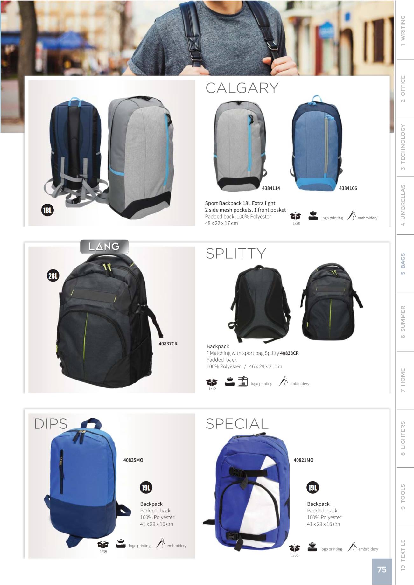Click the Dips logo printing stamp icon
This screenshot has height=585, width=414.
click(121, 544)
